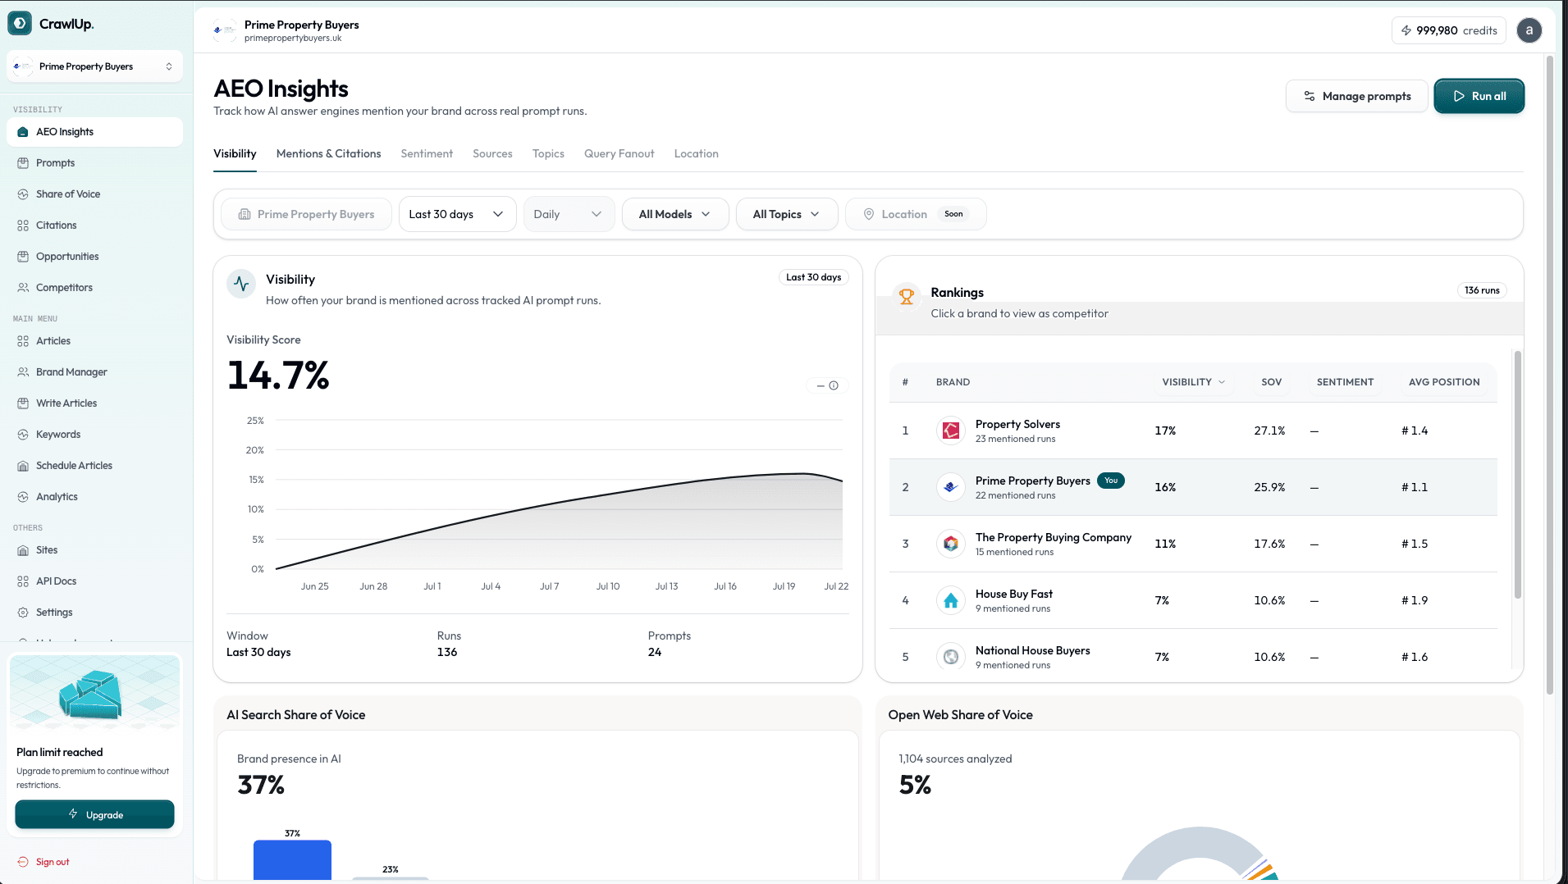Screen dimensions: 1568x884
Task: Open the Sites sidebar icon
Action: (23, 550)
